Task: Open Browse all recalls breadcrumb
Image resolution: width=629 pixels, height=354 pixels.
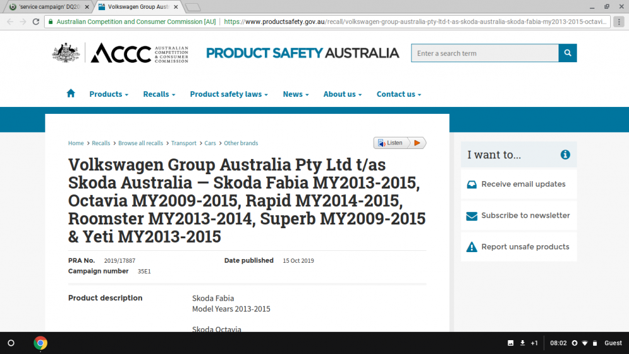Action: [140, 143]
